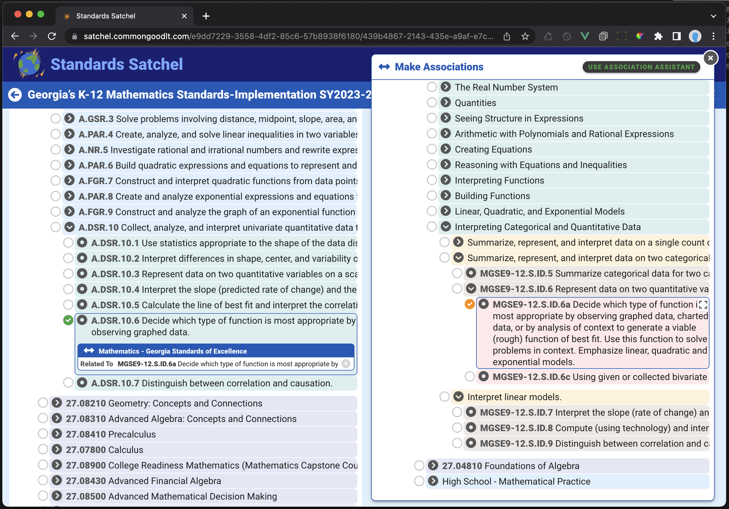This screenshot has height=509, width=729.
Task: Click the orange checkmark beside MGSE9-12.S.ID.6a
Action: click(469, 304)
